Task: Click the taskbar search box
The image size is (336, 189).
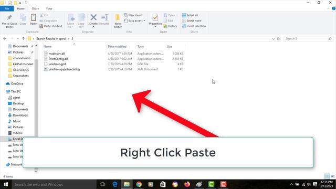Action: click(x=54, y=184)
